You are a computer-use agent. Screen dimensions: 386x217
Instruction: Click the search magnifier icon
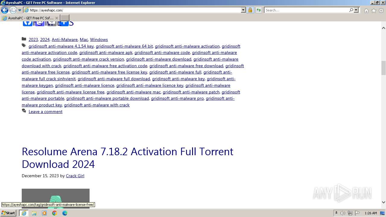coord(351,10)
